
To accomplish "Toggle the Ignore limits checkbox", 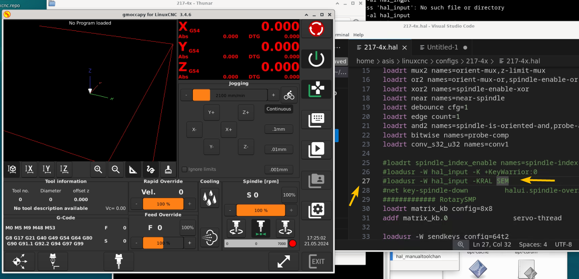I will [x=184, y=169].
